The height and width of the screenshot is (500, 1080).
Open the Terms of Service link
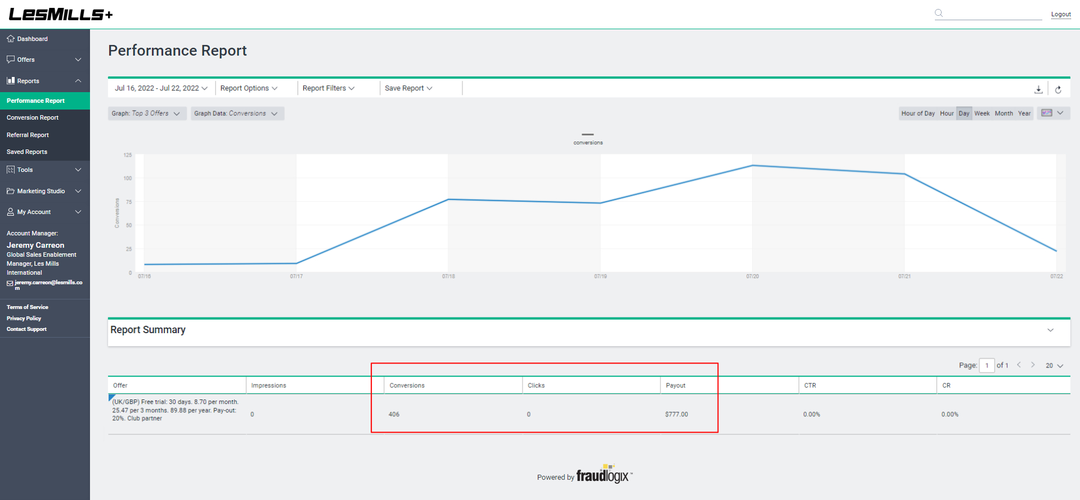click(x=28, y=307)
